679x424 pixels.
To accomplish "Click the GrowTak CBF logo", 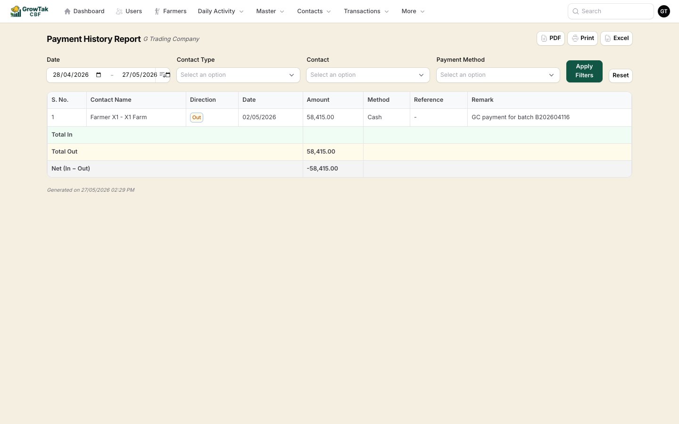I will [x=29, y=11].
